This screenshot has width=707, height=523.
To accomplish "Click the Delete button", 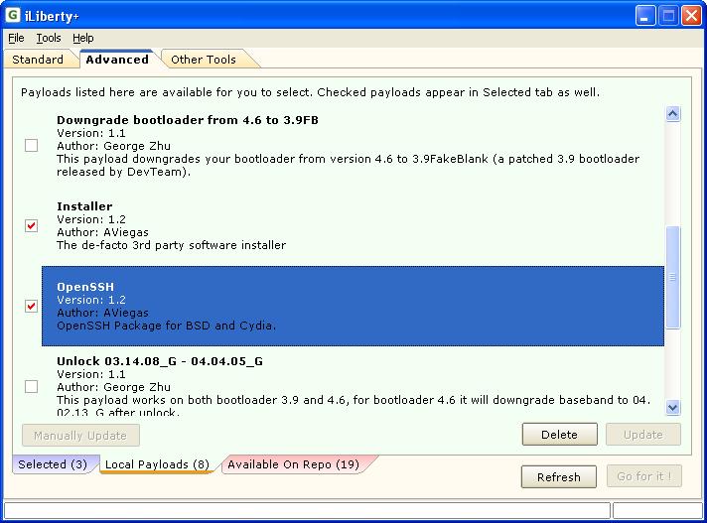I will [x=560, y=435].
